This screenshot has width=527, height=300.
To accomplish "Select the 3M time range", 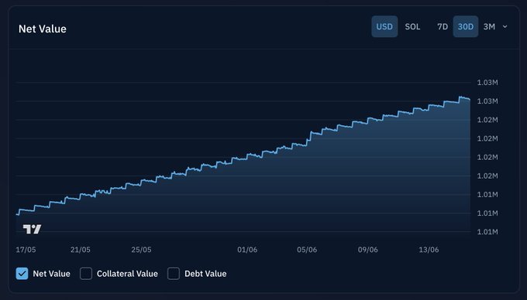I will pos(489,26).
